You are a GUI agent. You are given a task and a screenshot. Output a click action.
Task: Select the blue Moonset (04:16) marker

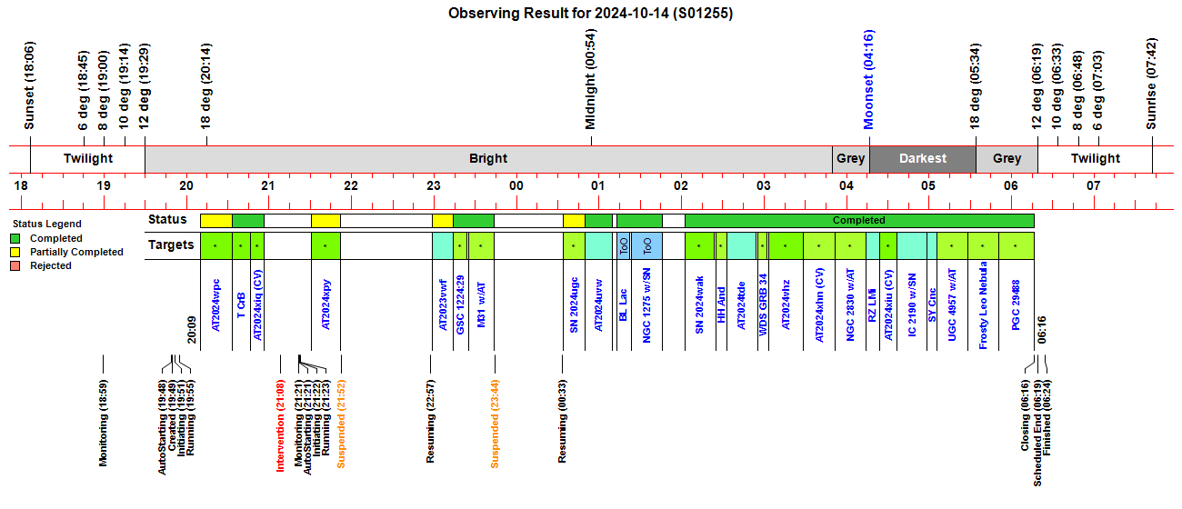click(x=868, y=81)
